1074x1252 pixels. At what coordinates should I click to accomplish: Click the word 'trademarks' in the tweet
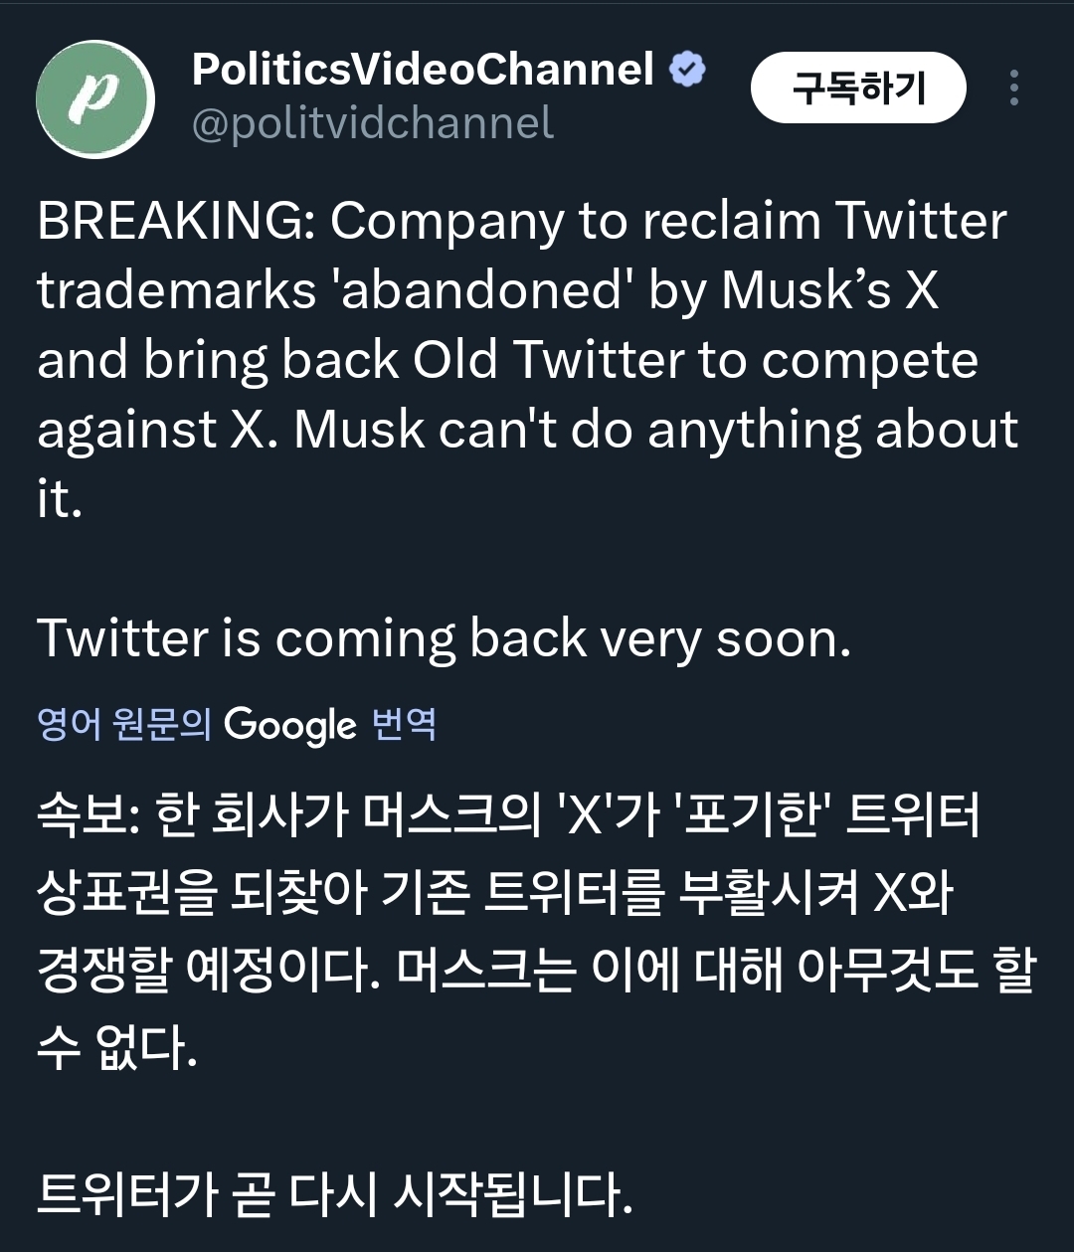176,290
